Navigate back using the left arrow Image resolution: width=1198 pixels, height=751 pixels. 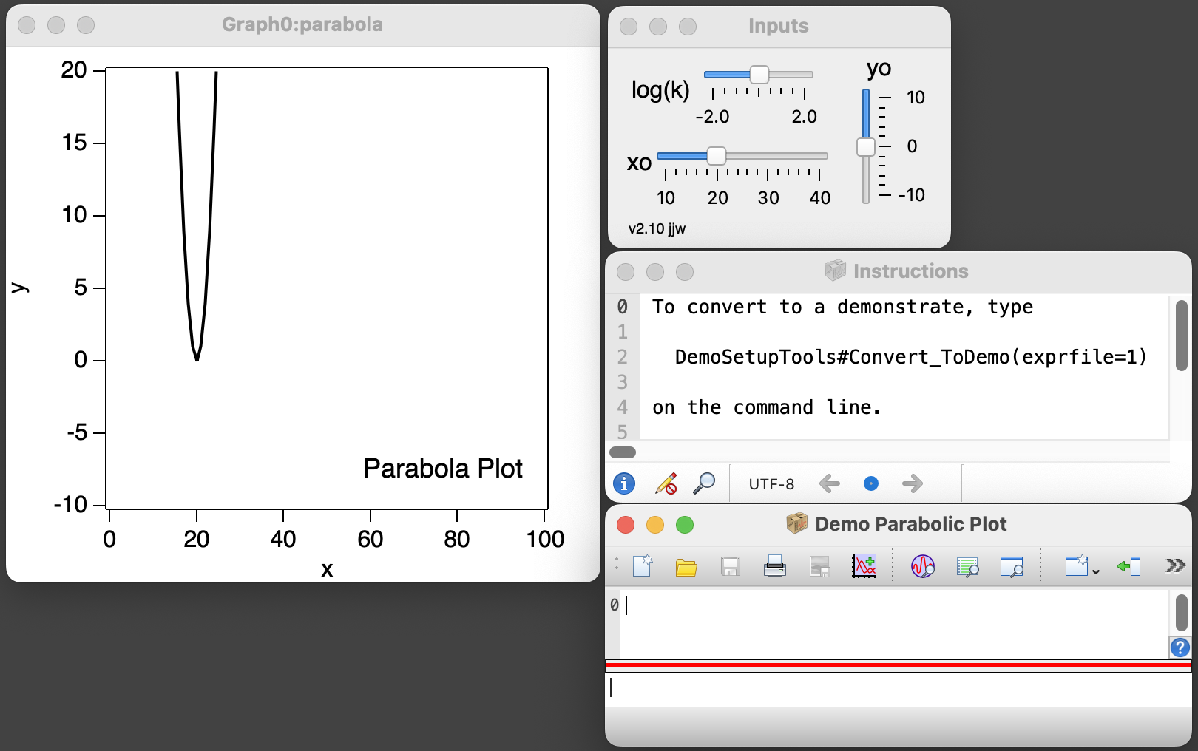830,483
